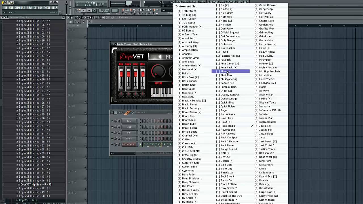Toggle the Hat channel mute LED
Image resolution: width=363 pixels, height=204 pixels.
pos(112,133)
